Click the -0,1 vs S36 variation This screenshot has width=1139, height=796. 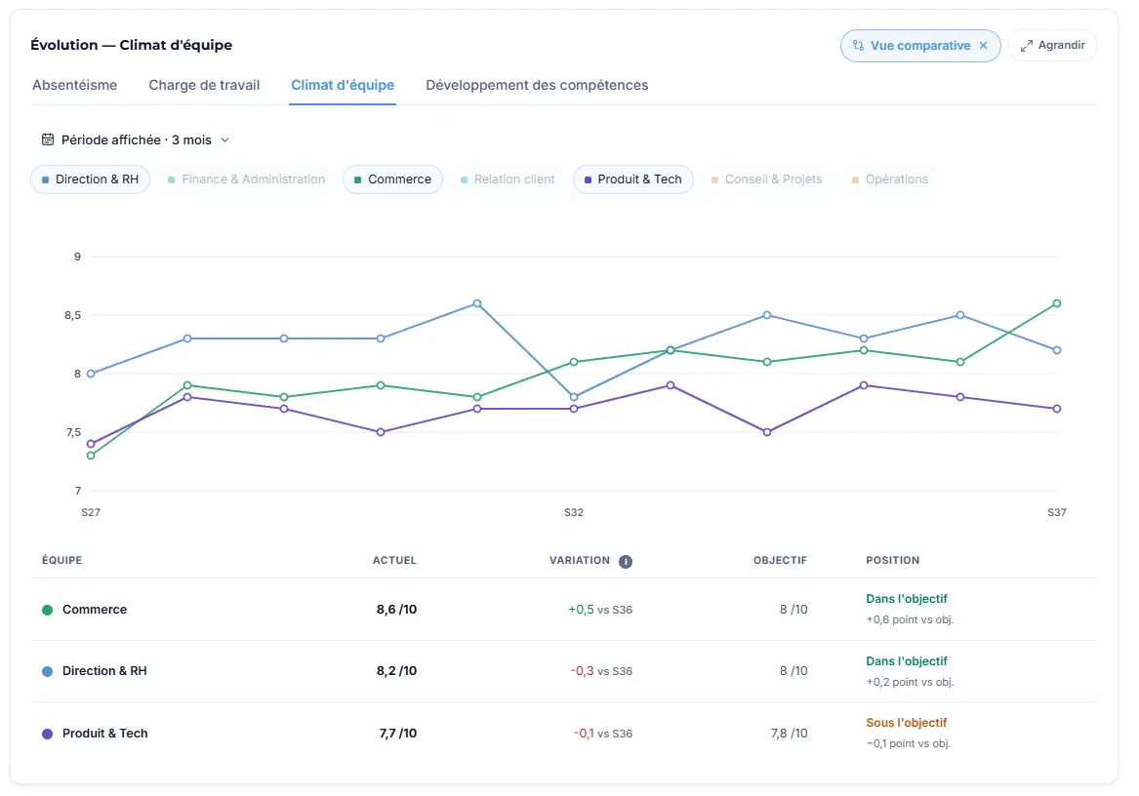pyautogui.click(x=603, y=734)
